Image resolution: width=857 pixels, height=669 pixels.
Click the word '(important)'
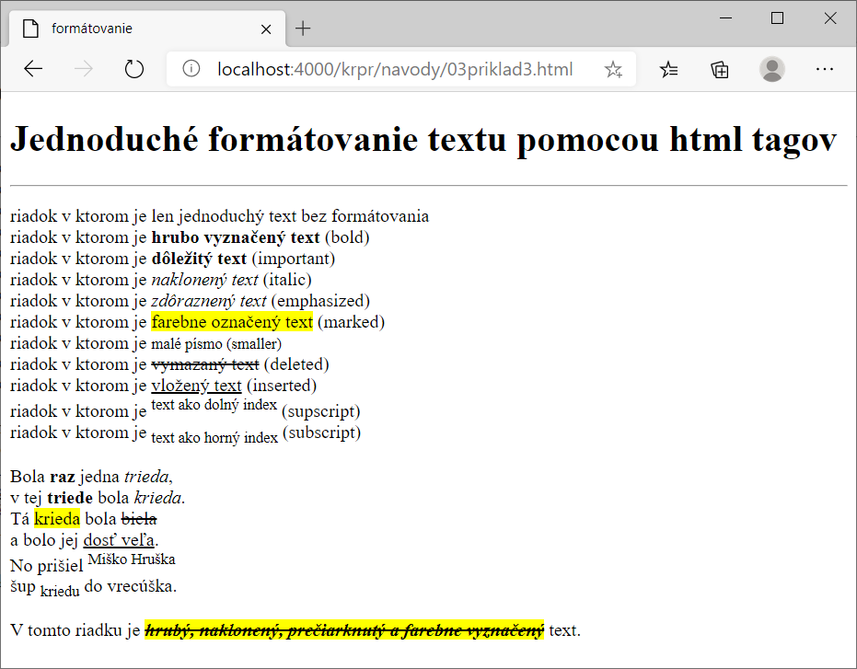pyautogui.click(x=294, y=259)
